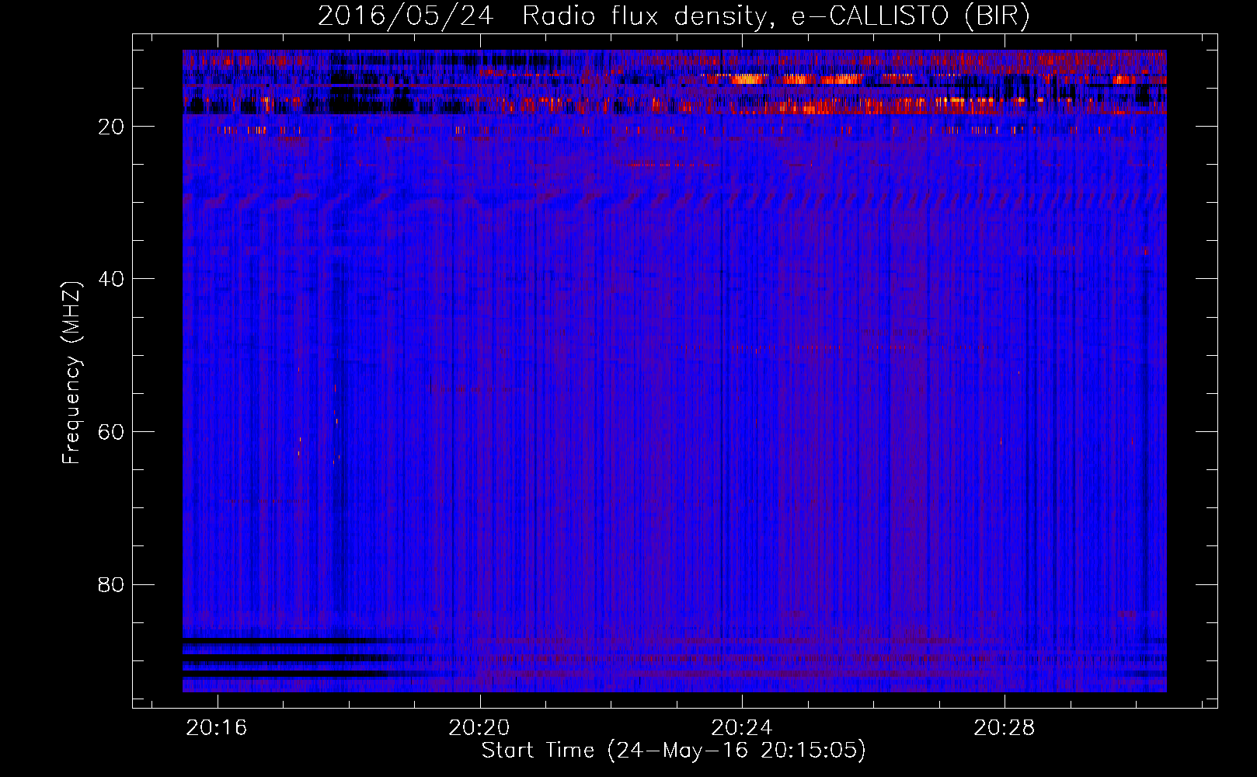This screenshot has height=777, width=1257.
Task: Click the 20:16 time tick label
Action: click(x=217, y=727)
